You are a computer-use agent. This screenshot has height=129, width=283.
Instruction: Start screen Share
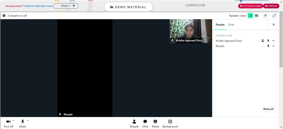155,124
